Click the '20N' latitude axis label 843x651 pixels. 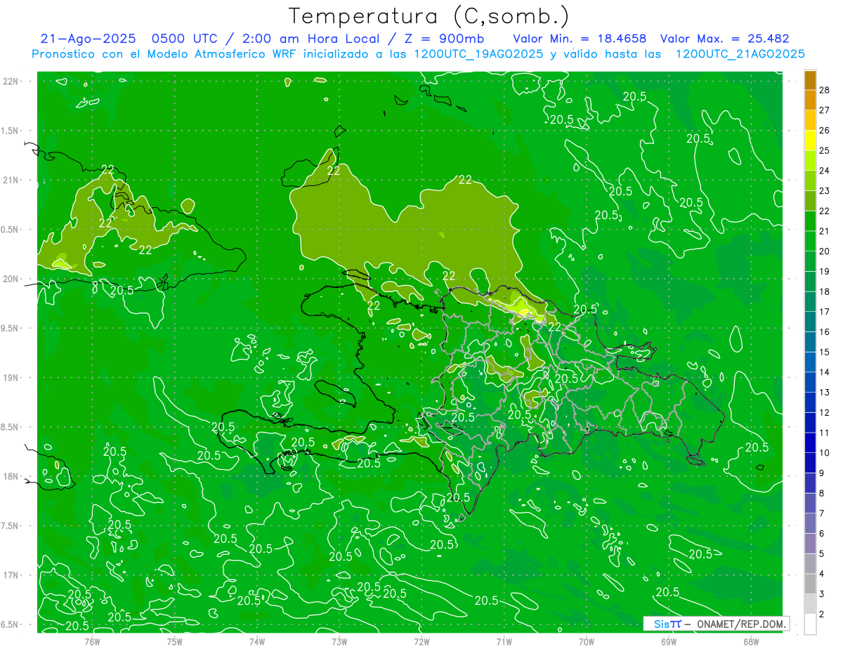(11, 279)
